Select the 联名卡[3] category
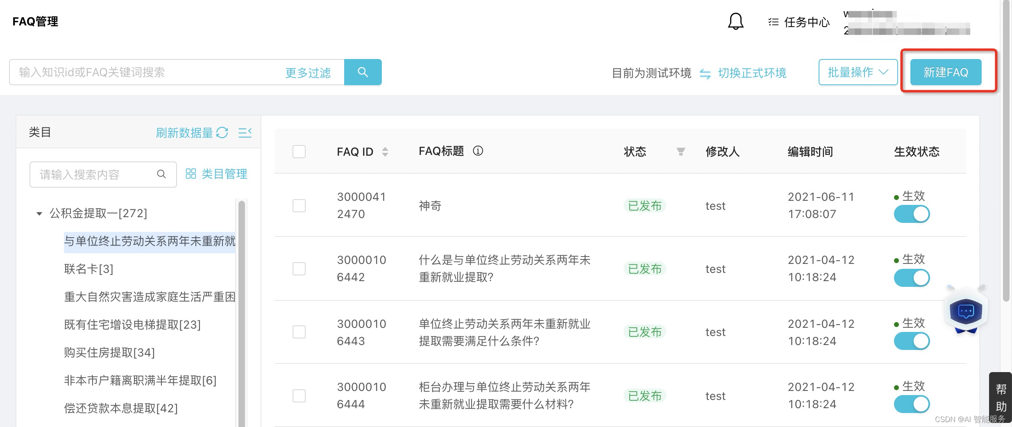Viewport: 1012px width, 427px height. [x=88, y=269]
